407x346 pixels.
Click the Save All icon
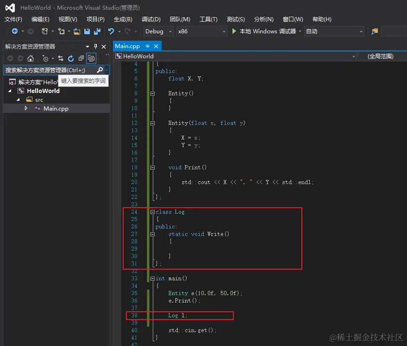click(x=97, y=31)
